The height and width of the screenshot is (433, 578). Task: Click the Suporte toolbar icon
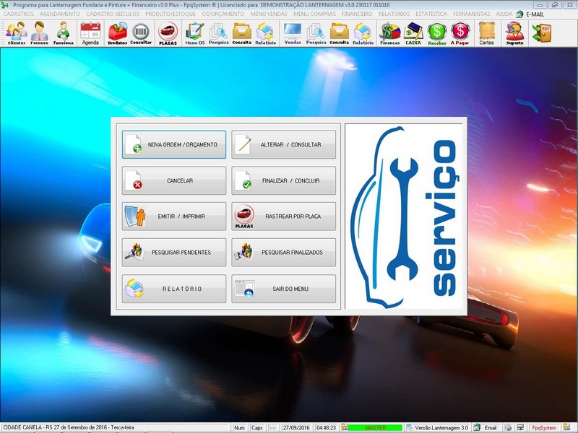click(514, 33)
